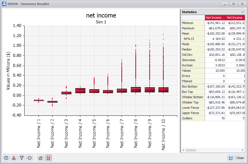Click the export graph icon

231,158
